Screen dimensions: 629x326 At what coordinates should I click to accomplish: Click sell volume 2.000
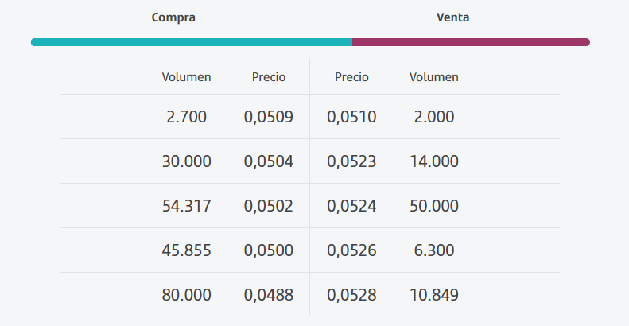434,117
